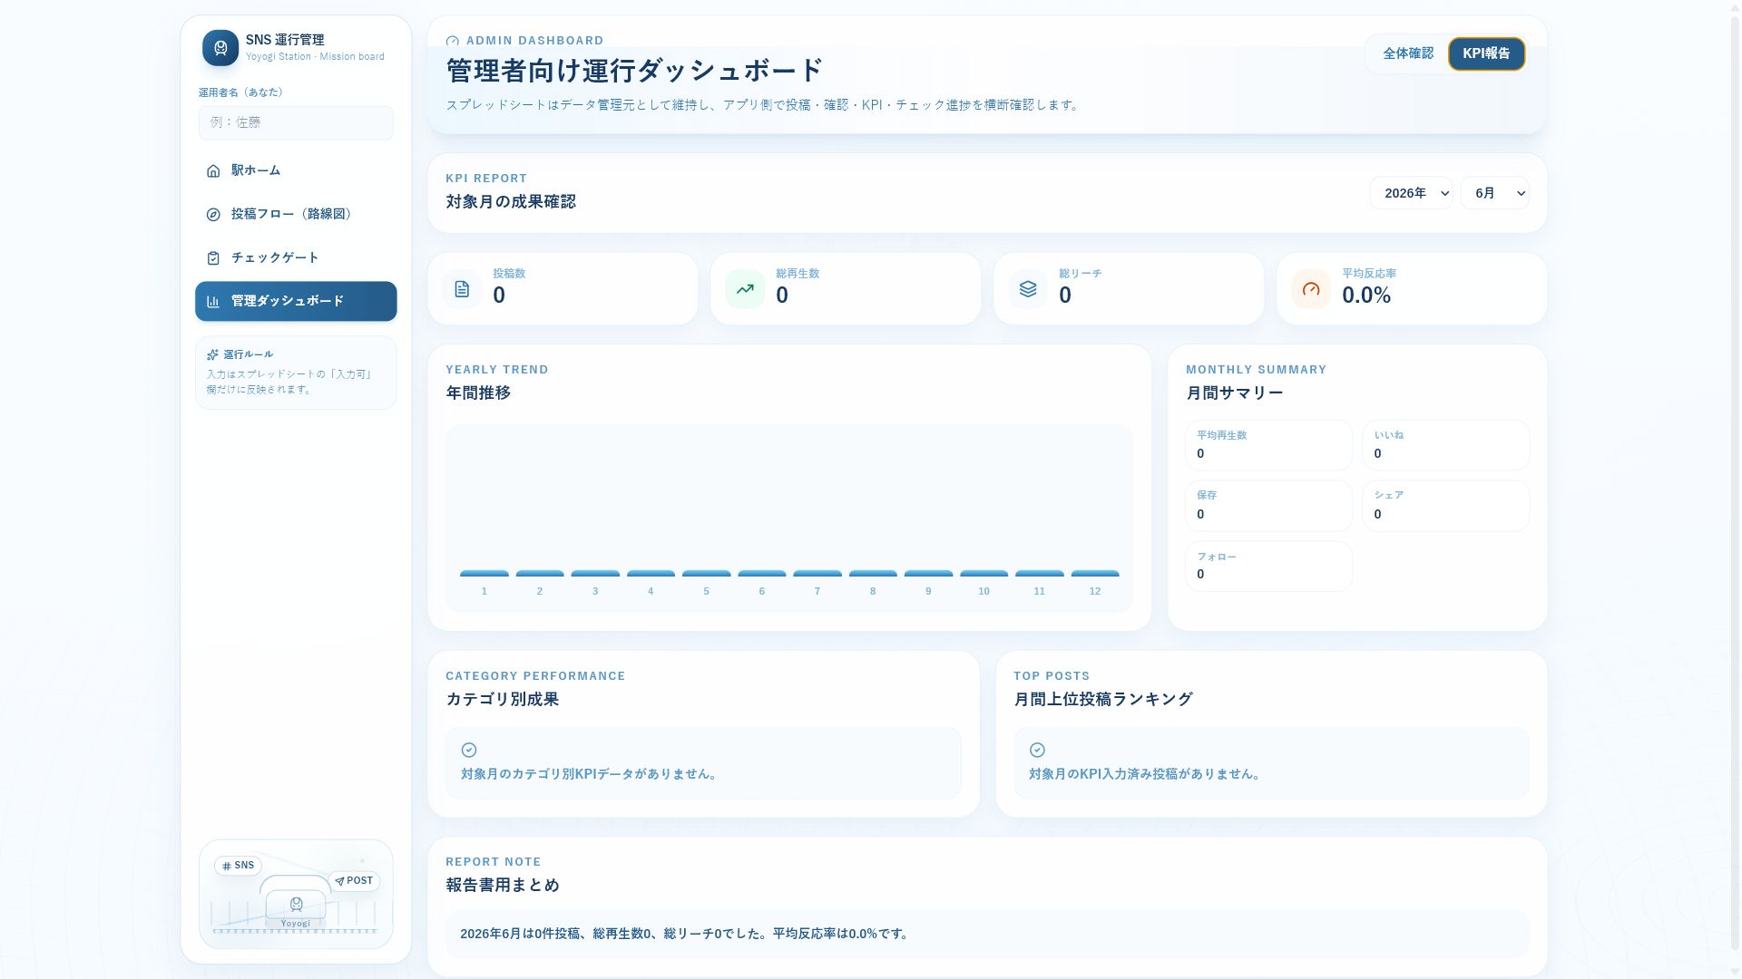Click the SNS hashtag badge in illustration
Screen dimensions: 1742x979
(x=238, y=866)
